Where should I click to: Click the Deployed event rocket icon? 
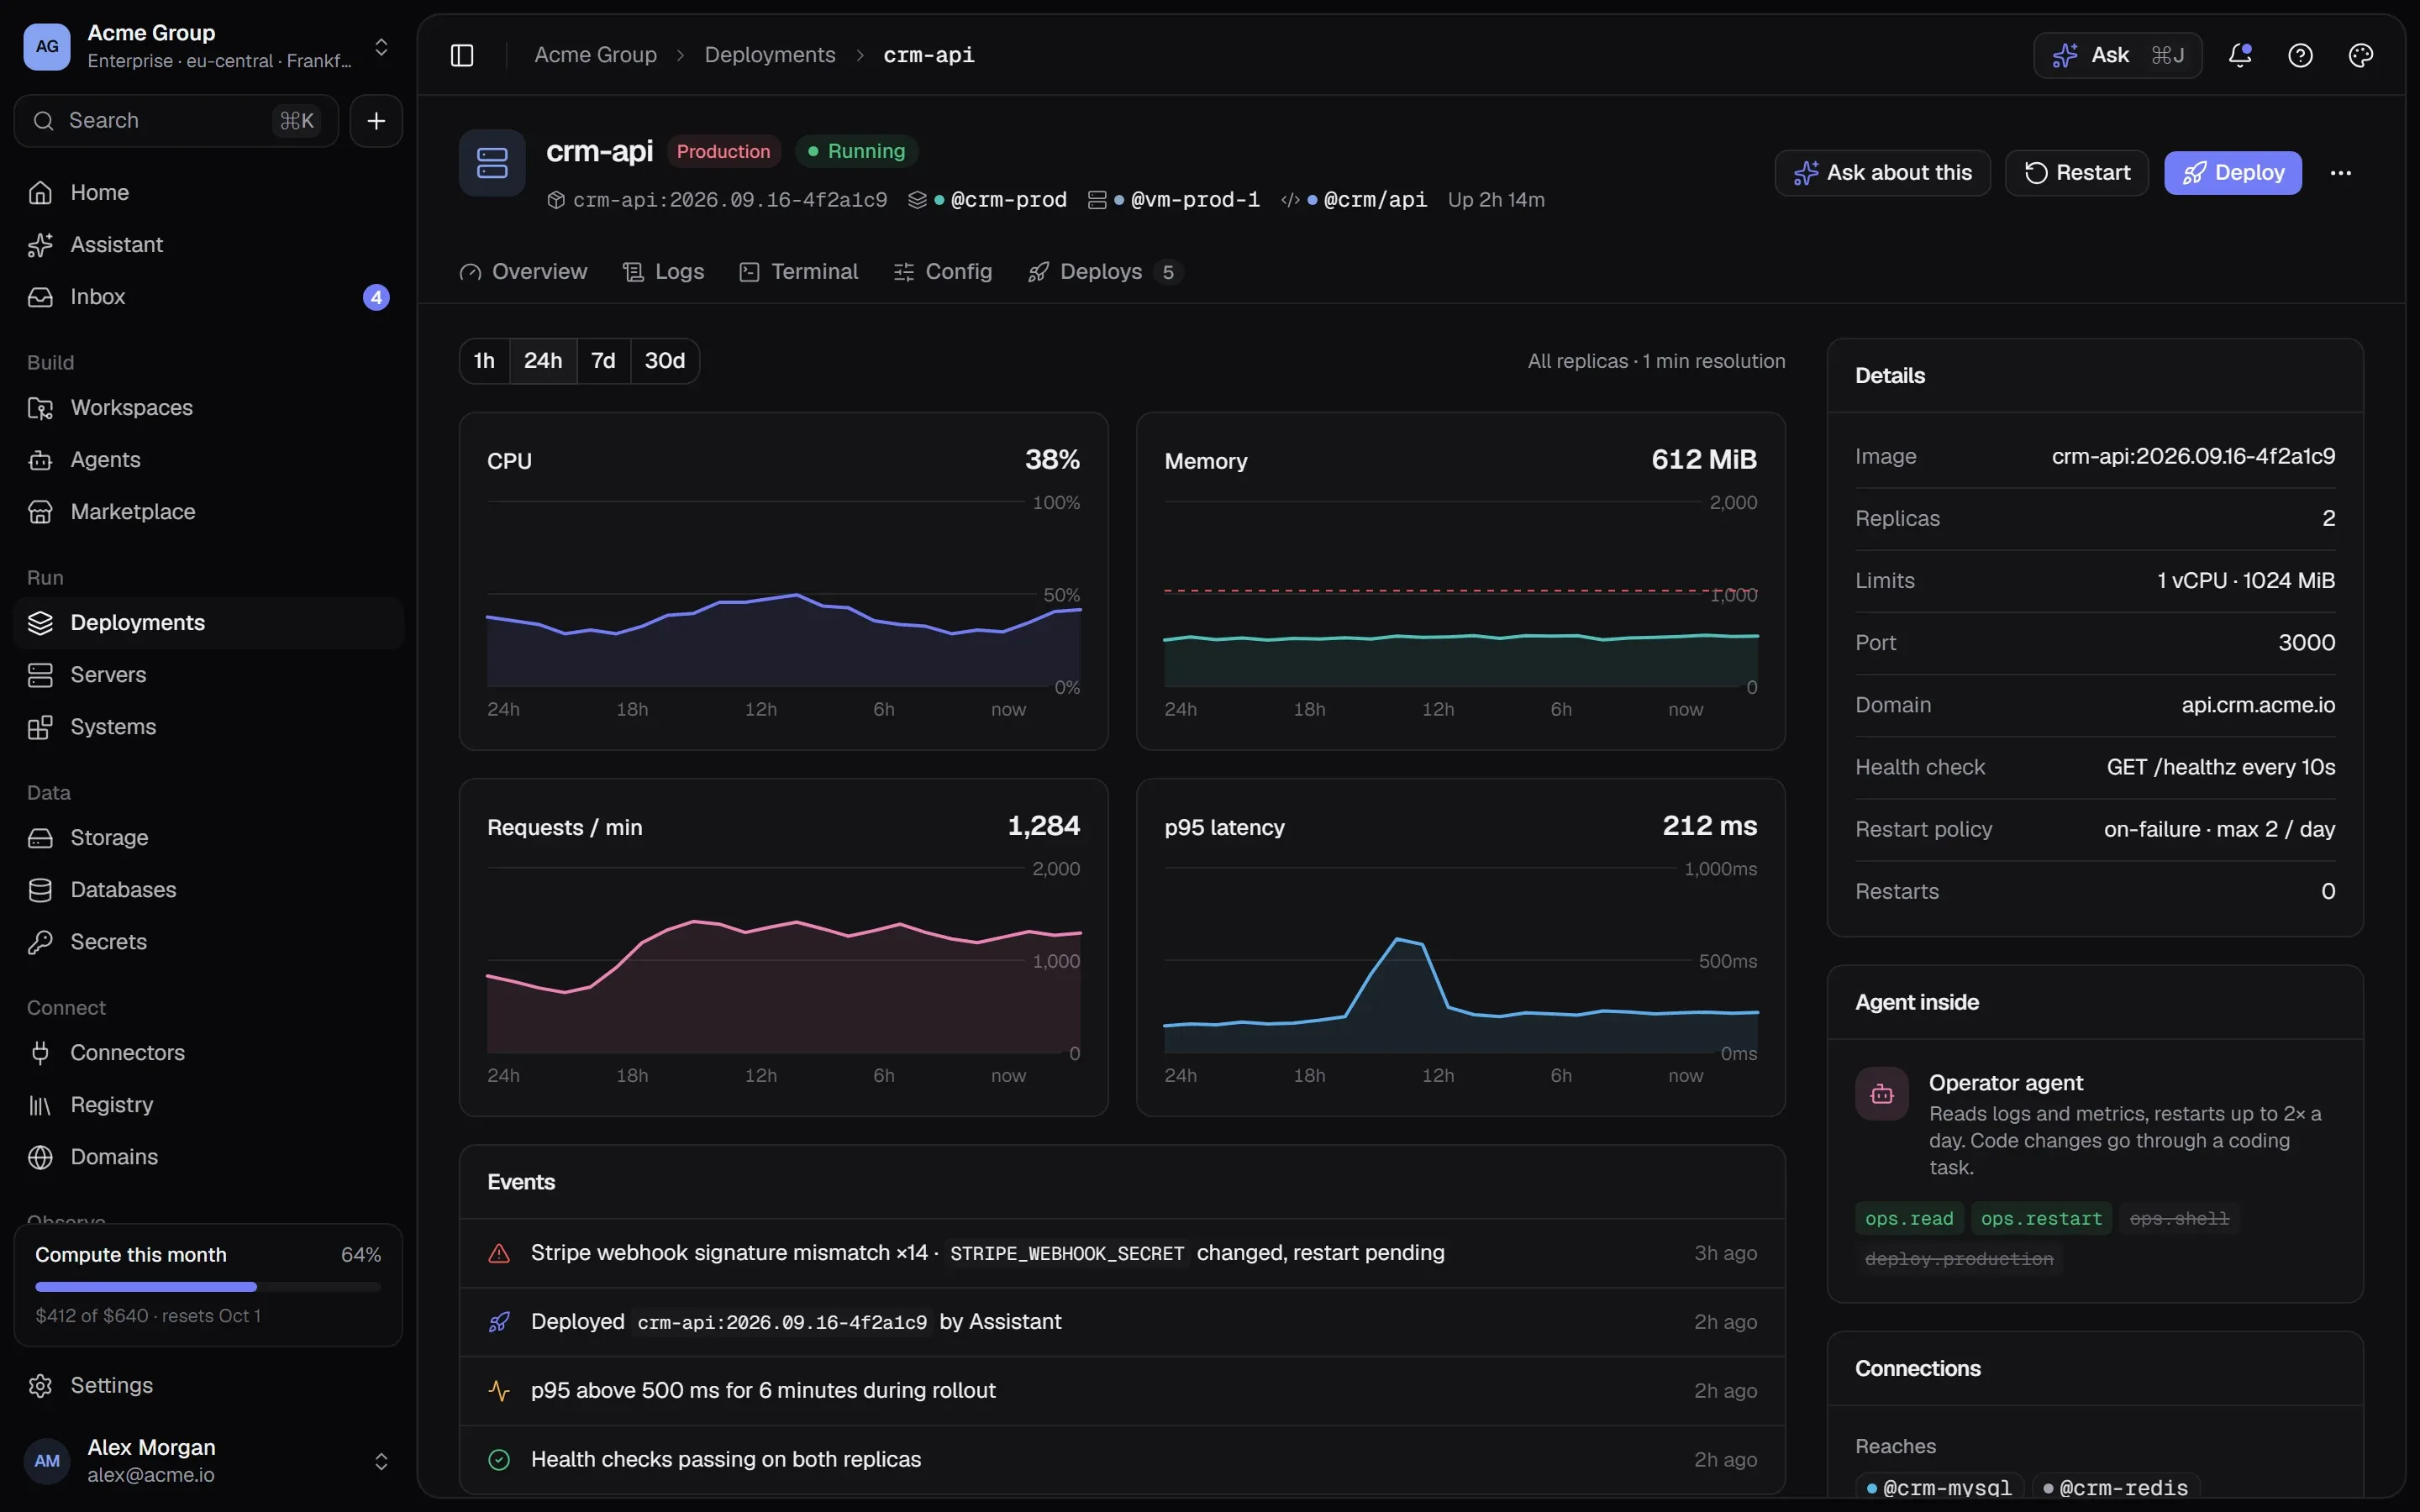point(499,1322)
